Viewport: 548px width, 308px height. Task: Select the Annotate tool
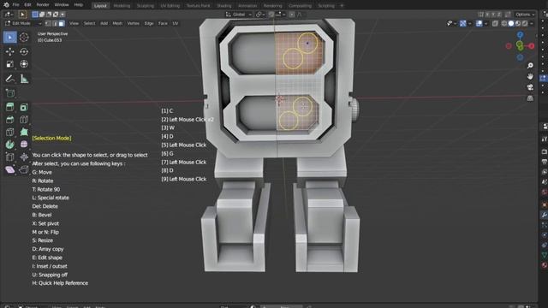click(x=9, y=79)
